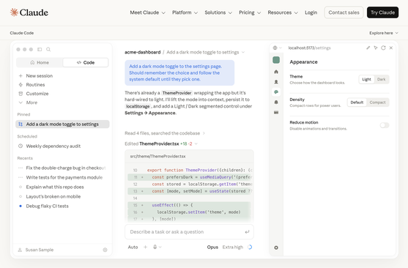
Task: Click the plus attach icon beside Auto
Action: tap(146, 247)
